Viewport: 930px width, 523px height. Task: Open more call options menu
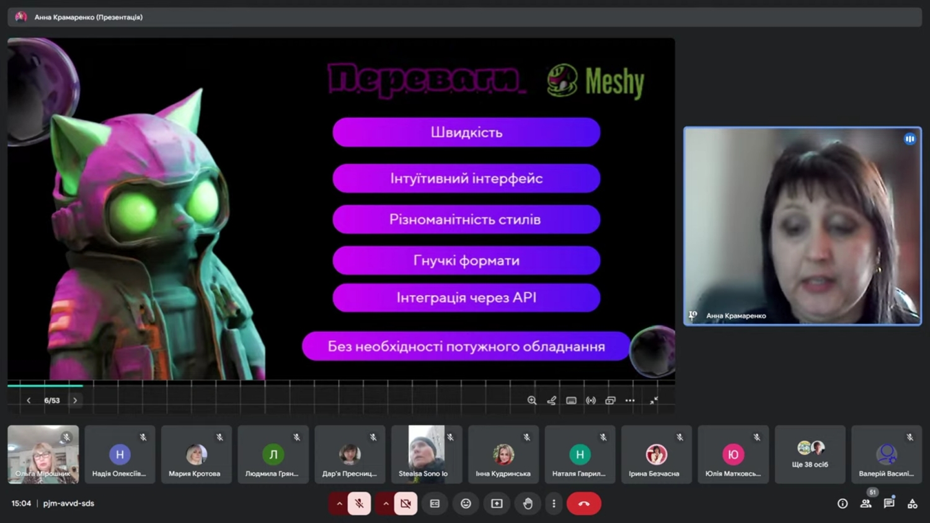point(554,504)
